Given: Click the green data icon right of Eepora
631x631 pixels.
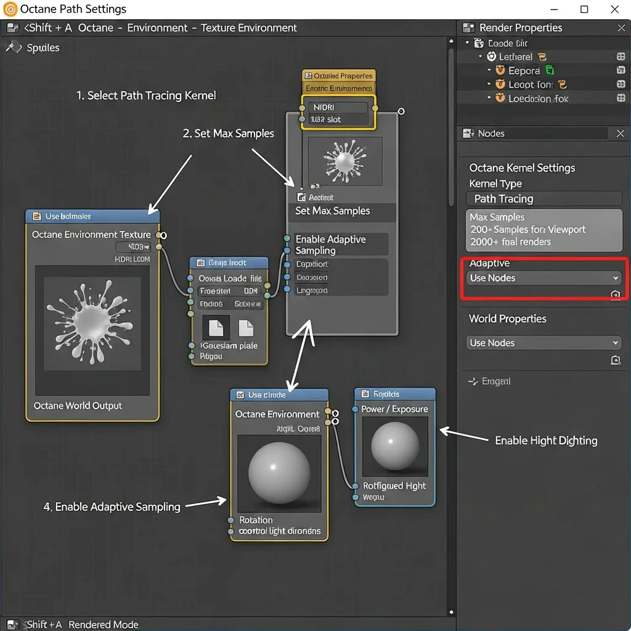Looking at the screenshot, I should coord(550,70).
